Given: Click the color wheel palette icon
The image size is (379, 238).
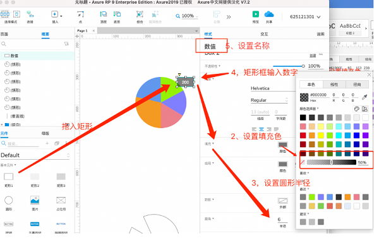Looking at the screenshot, I should tap(356, 109).
